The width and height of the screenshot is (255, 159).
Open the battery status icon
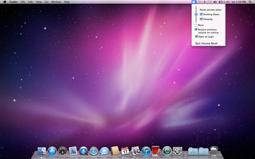(221, 2)
